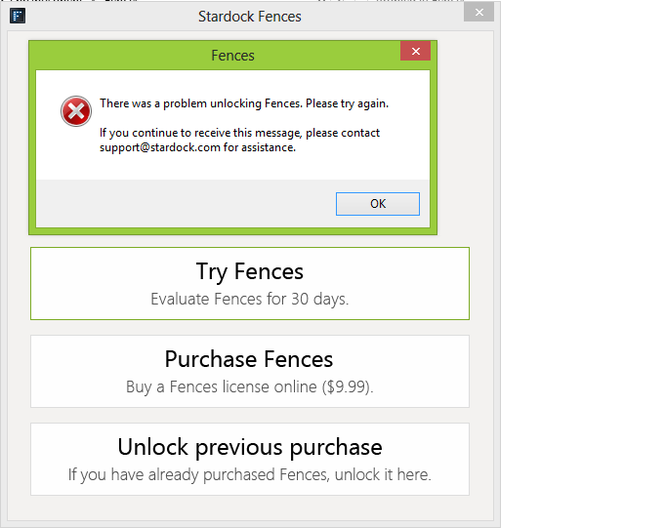Click the 'Unlock previous purchase' heading text

pos(249,447)
